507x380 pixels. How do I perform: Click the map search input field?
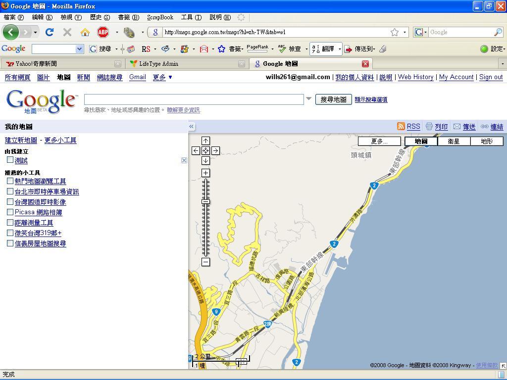194,99
